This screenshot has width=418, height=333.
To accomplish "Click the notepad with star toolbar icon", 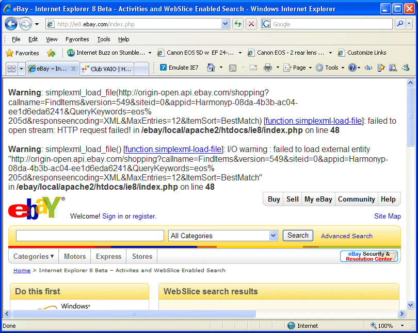I will [381, 68].
